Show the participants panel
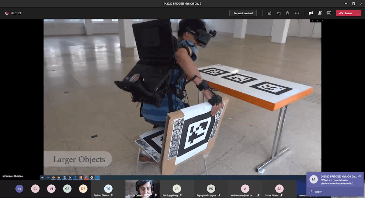 coord(269,13)
